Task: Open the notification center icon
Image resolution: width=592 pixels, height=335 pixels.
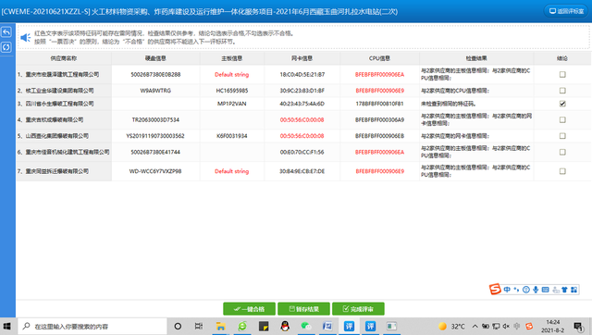Action: 578,327
